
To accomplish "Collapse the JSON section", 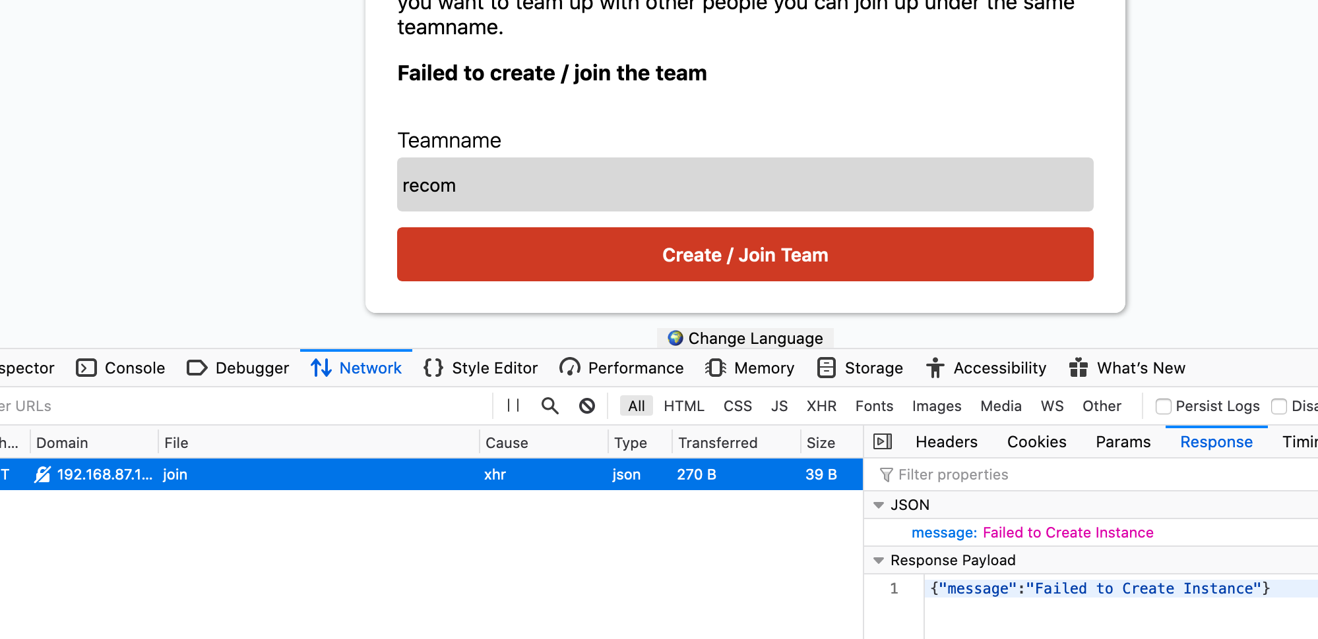I will pos(879,505).
